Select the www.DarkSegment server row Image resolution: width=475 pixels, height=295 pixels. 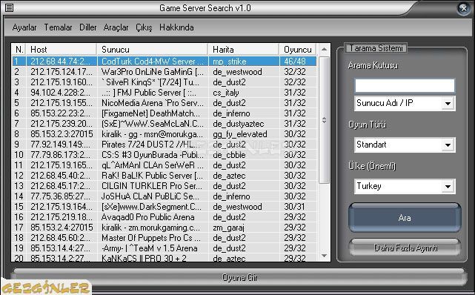(x=165, y=207)
